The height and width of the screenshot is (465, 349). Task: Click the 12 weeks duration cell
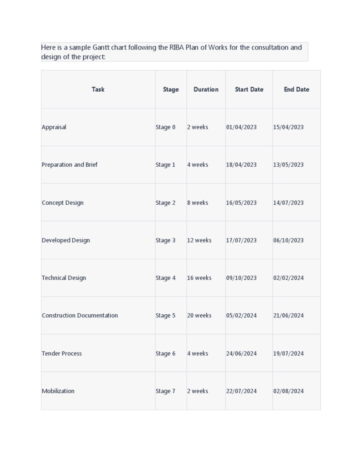pos(206,240)
